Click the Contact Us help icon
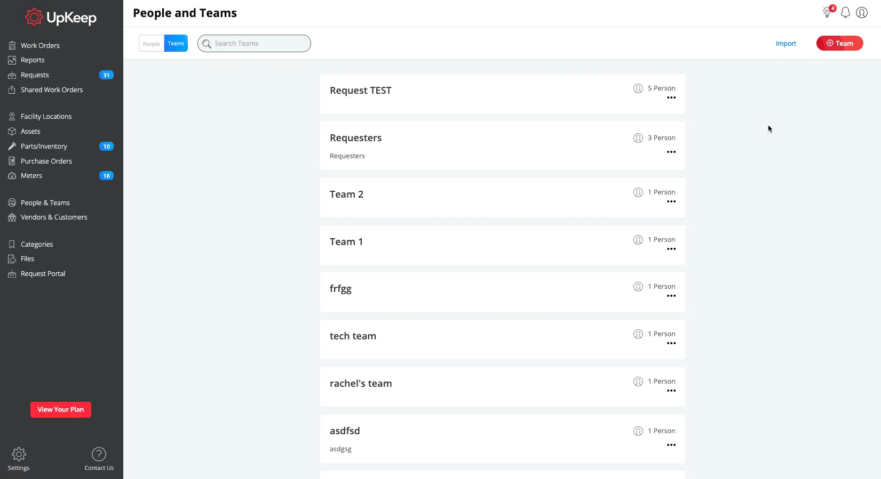This screenshot has height=479, width=881. (x=99, y=454)
